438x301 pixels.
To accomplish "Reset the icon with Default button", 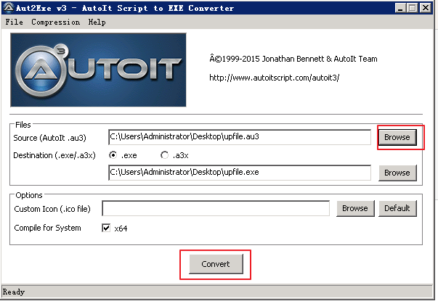I will (x=397, y=208).
